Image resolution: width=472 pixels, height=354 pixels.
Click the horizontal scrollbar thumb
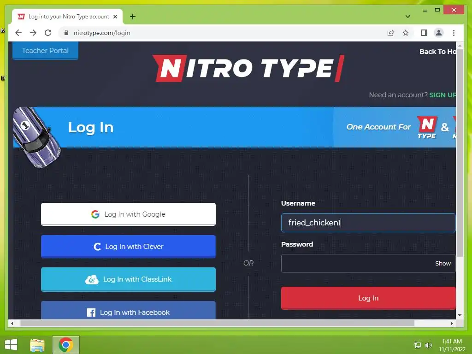click(x=217, y=323)
